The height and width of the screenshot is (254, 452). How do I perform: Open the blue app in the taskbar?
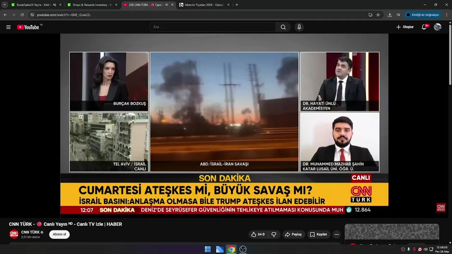[x=220, y=249]
